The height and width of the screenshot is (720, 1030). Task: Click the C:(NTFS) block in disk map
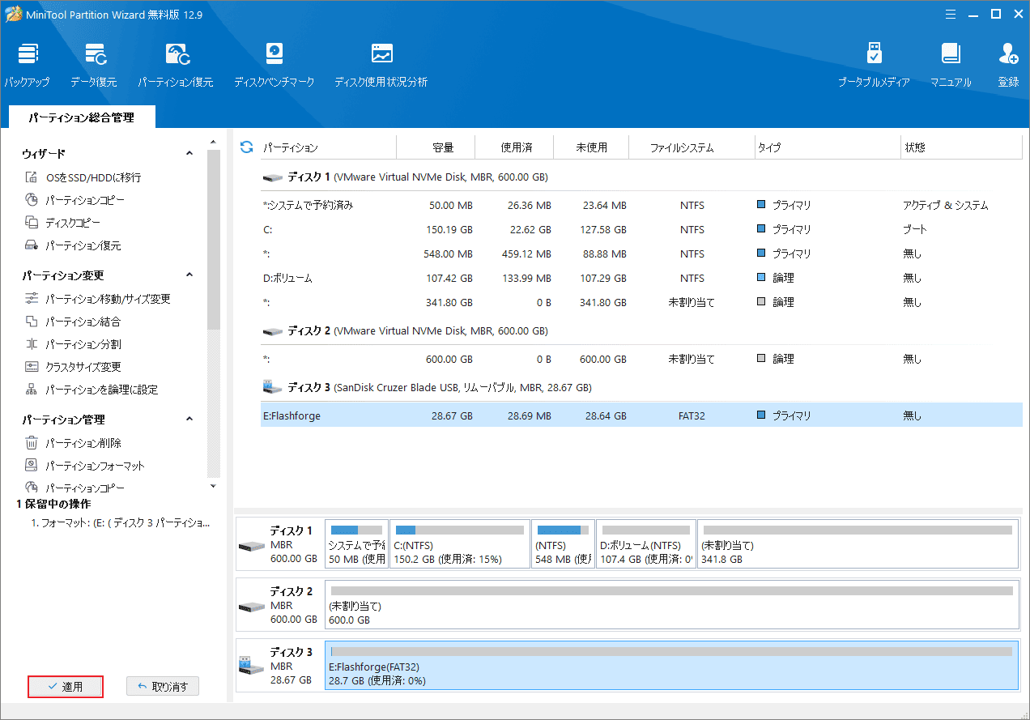point(459,544)
